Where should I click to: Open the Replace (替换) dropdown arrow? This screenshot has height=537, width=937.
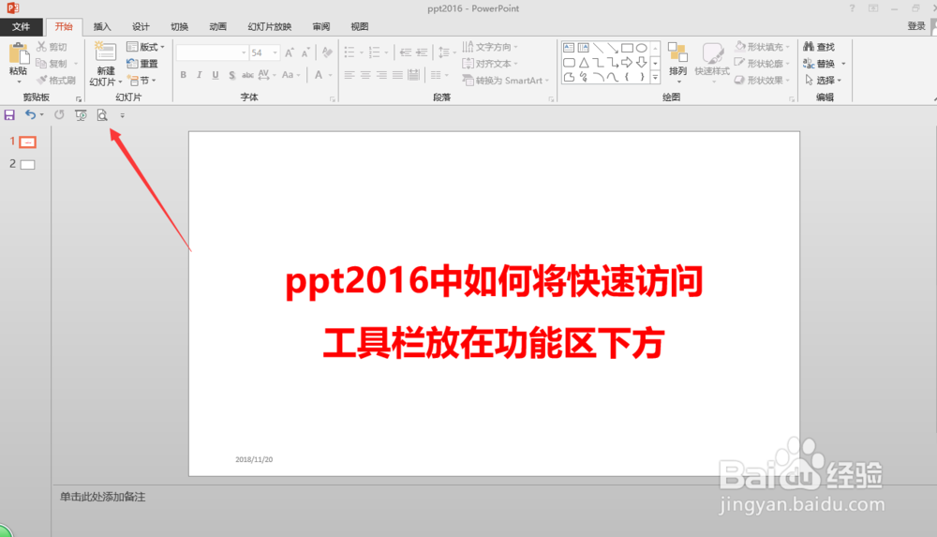tap(844, 64)
